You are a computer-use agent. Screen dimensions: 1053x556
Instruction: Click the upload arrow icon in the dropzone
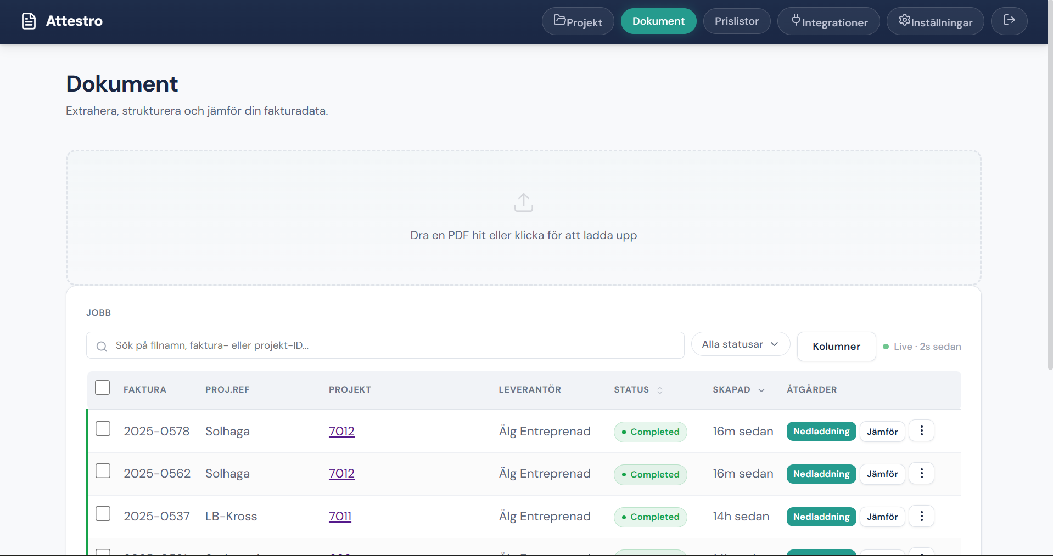(x=523, y=202)
